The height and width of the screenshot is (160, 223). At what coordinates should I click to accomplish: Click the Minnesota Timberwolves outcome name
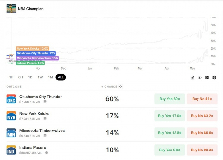pyautogui.click(x=42, y=130)
